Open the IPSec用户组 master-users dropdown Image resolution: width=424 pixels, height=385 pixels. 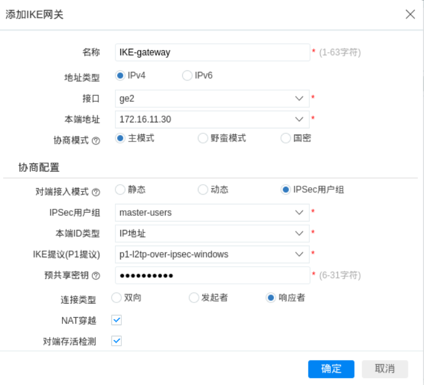point(212,212)
